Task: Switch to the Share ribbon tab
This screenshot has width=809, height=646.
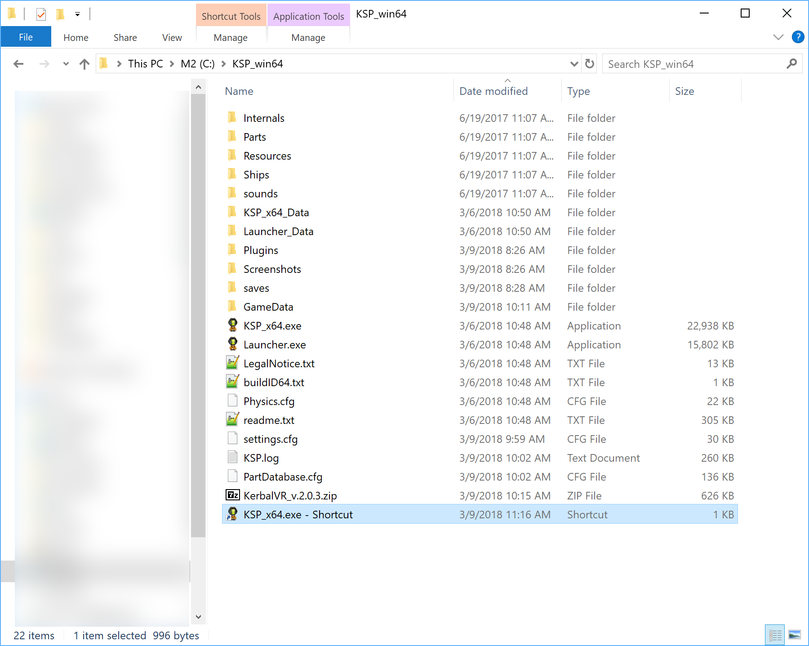Action: click(125, 38)
